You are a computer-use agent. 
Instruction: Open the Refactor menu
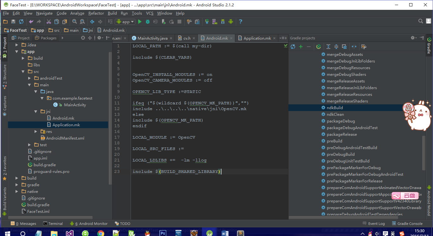tap(96, 13)
